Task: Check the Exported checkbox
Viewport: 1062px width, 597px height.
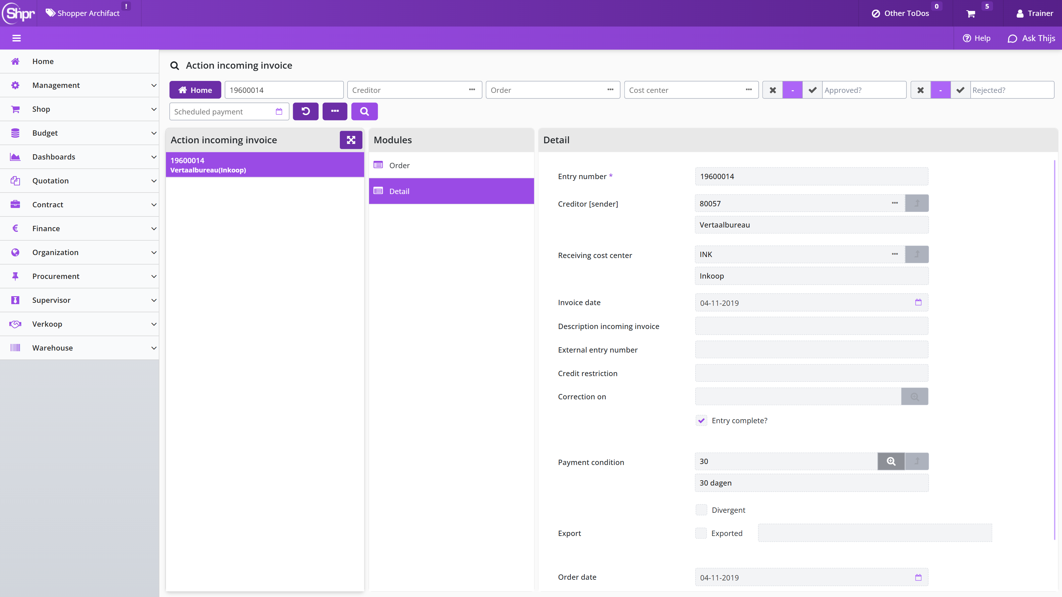Action: click(x=701, y=533)
